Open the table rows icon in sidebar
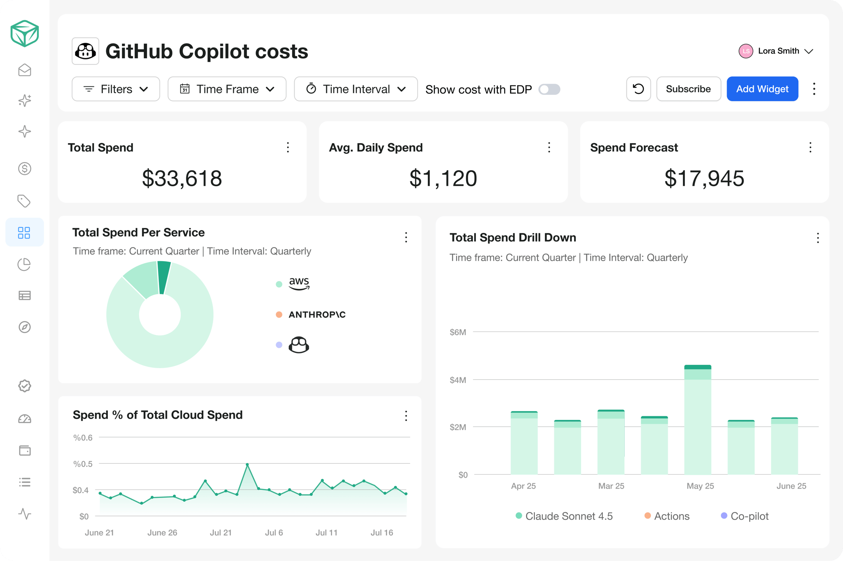The height and width of the screenshot is (561, 843). tap(24, 296)
